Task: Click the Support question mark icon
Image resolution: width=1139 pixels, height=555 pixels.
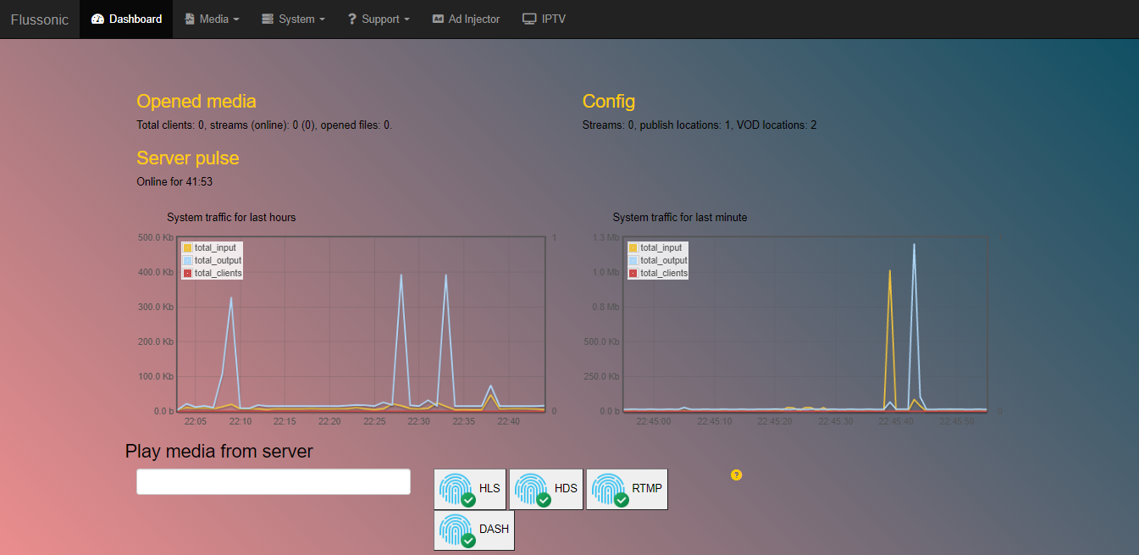Action: click(x=352, y=19)
